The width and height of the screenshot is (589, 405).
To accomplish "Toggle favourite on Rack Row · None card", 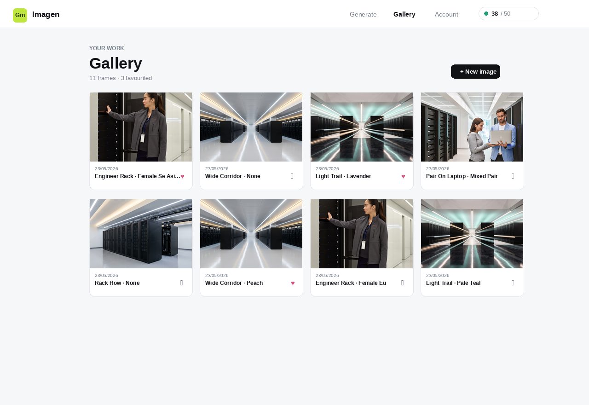I will coord(182,283).
